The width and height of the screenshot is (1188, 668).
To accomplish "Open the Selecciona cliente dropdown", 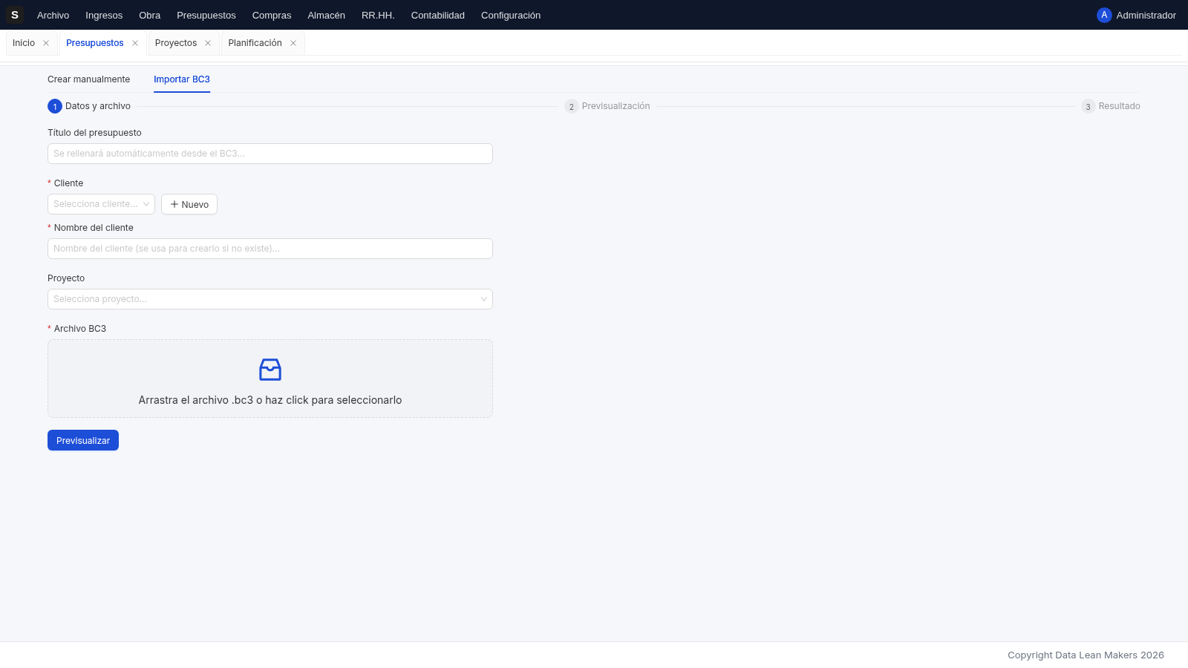I will [x=101, y=204].
